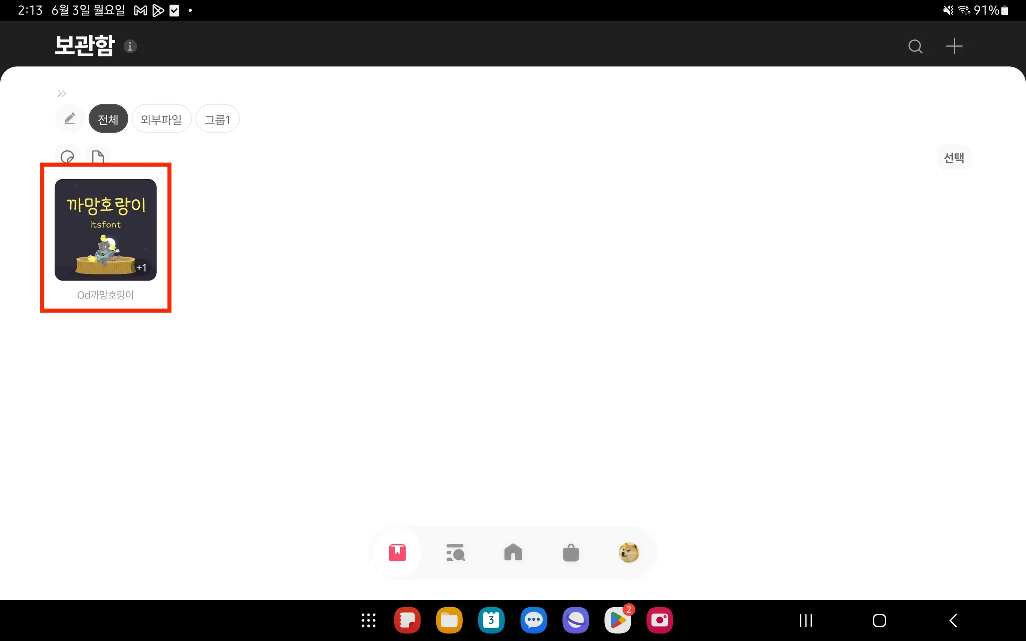Open the dog profile avatar
This screenshot has height=641, width=1026.
click(629, 553)
